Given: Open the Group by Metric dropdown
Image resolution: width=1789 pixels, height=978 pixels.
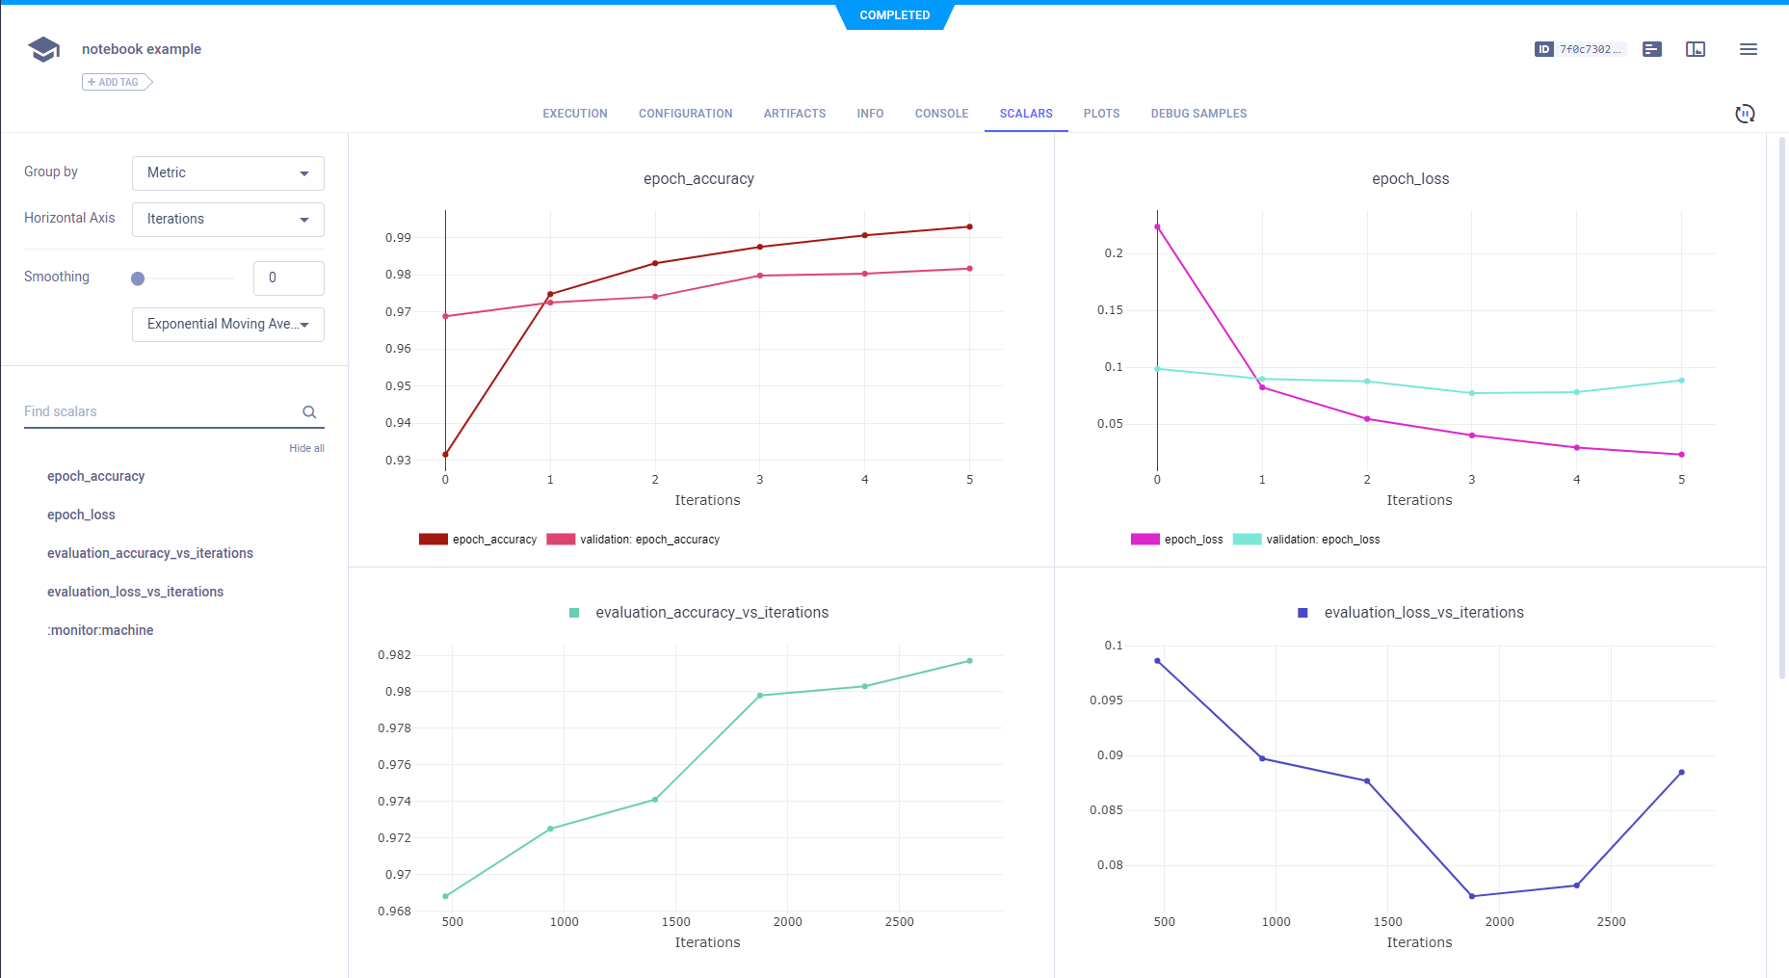Looking at the screenshot, I should pyautogui.click(x=227, y=173).
